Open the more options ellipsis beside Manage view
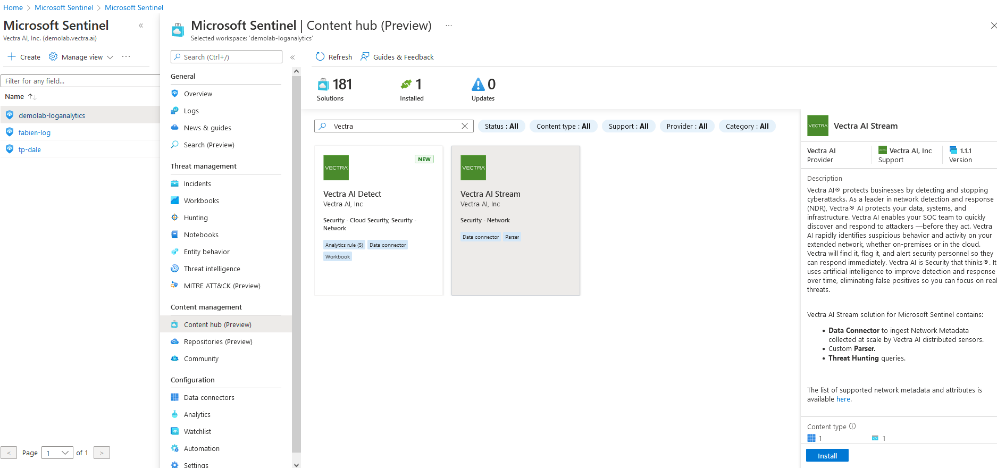Screen dimensions: 997x468 [x=126, y=56]
